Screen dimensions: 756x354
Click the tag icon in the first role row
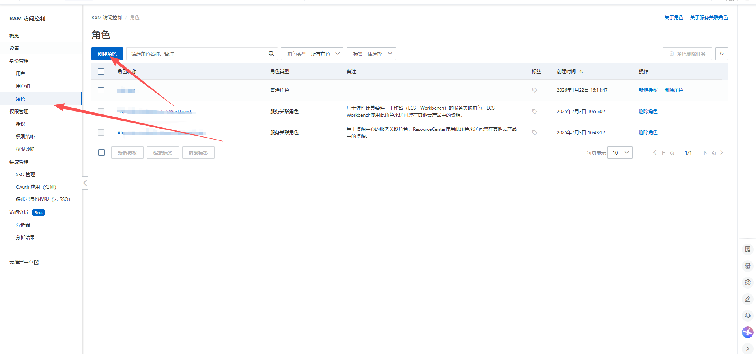pyautogui.click(x=534, y=90)
